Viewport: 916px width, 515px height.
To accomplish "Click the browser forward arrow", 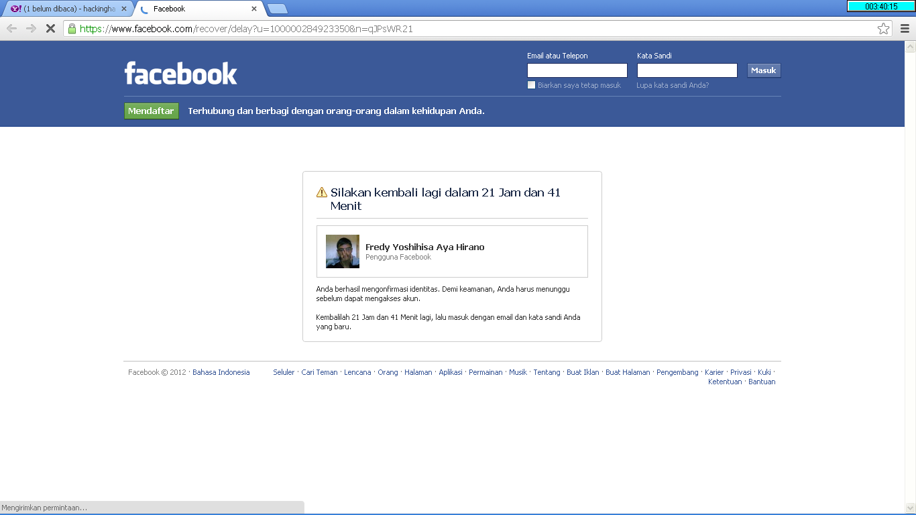I will click(31, 28).
